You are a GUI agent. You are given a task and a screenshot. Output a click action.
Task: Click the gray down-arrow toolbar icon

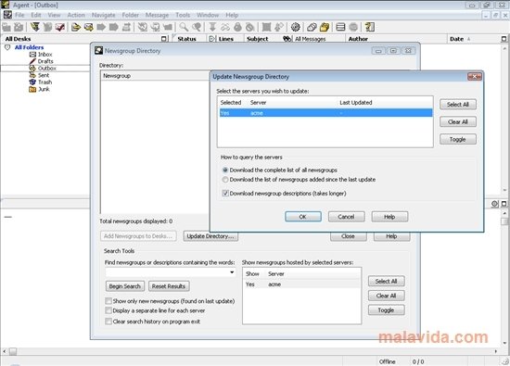click(212, 27)
